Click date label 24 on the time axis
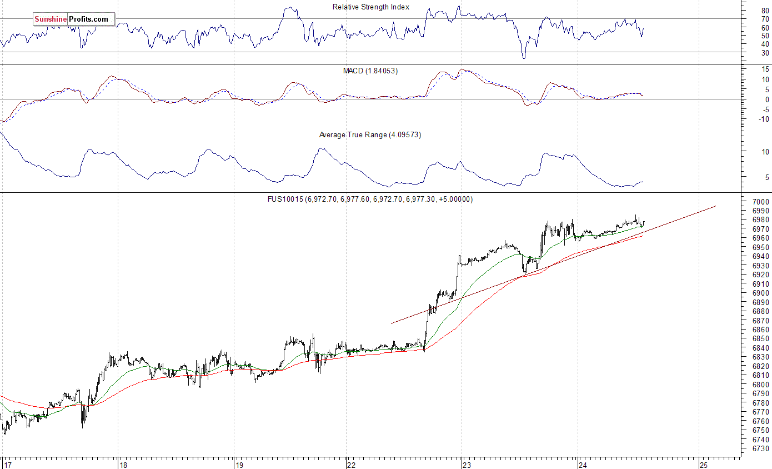Screen dimensions: 772x469 [x=583, y=465]
